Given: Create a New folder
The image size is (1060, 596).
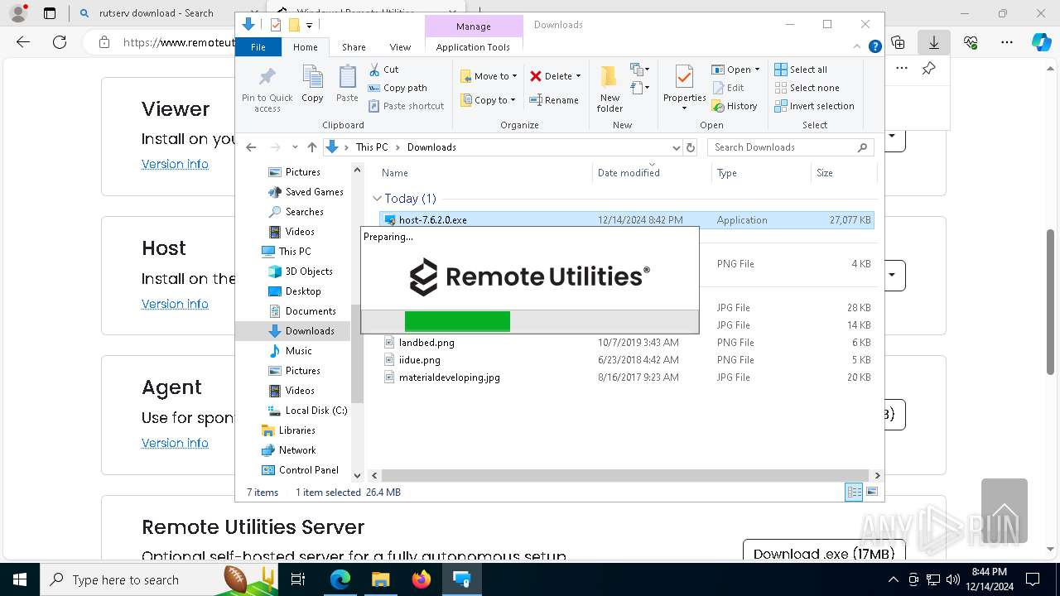Looking at the screenshot, I should click(609, 88).
